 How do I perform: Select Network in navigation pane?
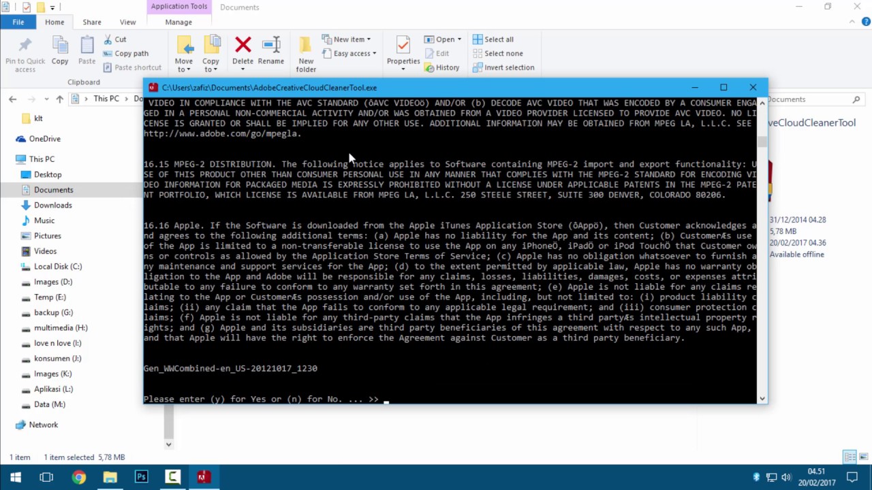43,425
